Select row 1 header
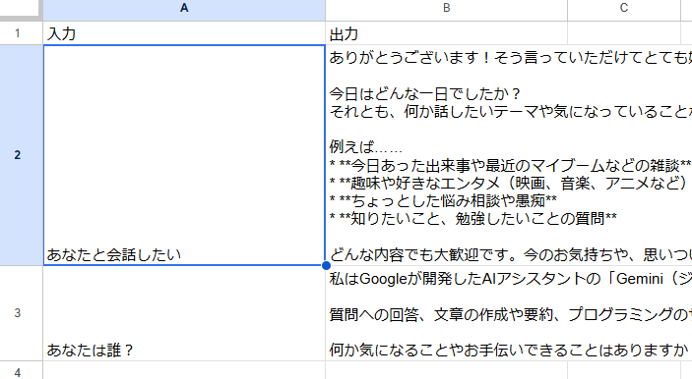The height and width of the screenshot is (379, 692). pyautogui.click(x=18, y=33)
